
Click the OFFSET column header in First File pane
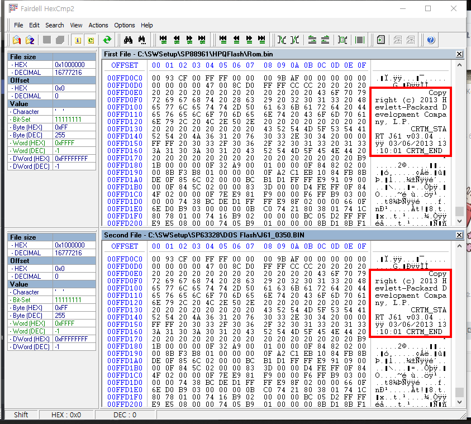tap(125, 65)
